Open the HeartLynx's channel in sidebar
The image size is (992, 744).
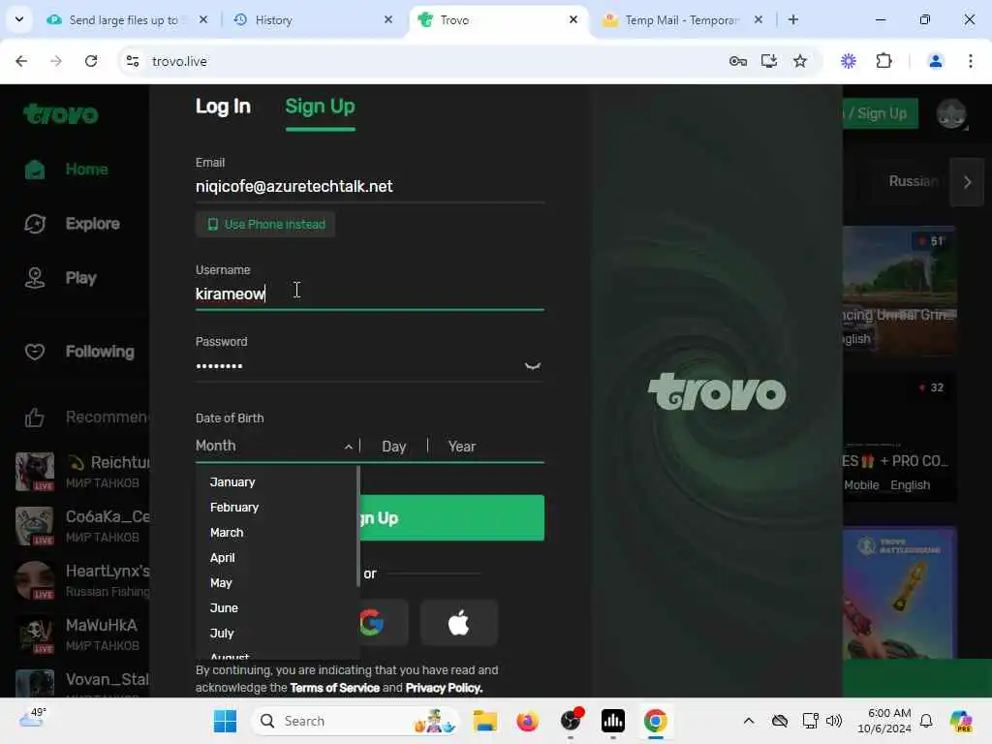pyautogui.click(x=82, y=580)
